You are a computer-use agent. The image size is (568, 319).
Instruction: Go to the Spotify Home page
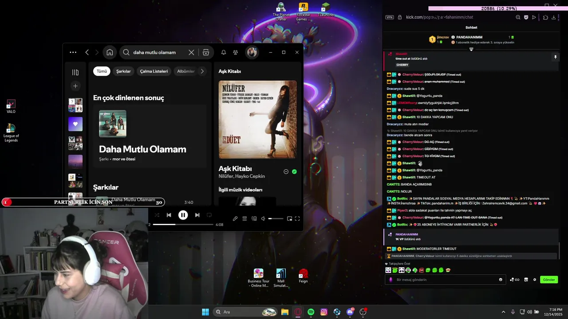[110, 52]
